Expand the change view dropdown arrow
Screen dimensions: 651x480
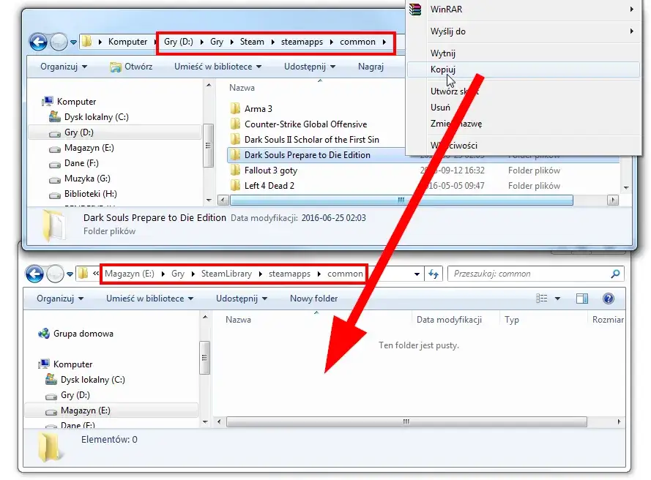557,299
